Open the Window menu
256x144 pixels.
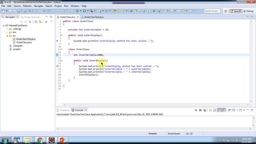tap(75, 6)
